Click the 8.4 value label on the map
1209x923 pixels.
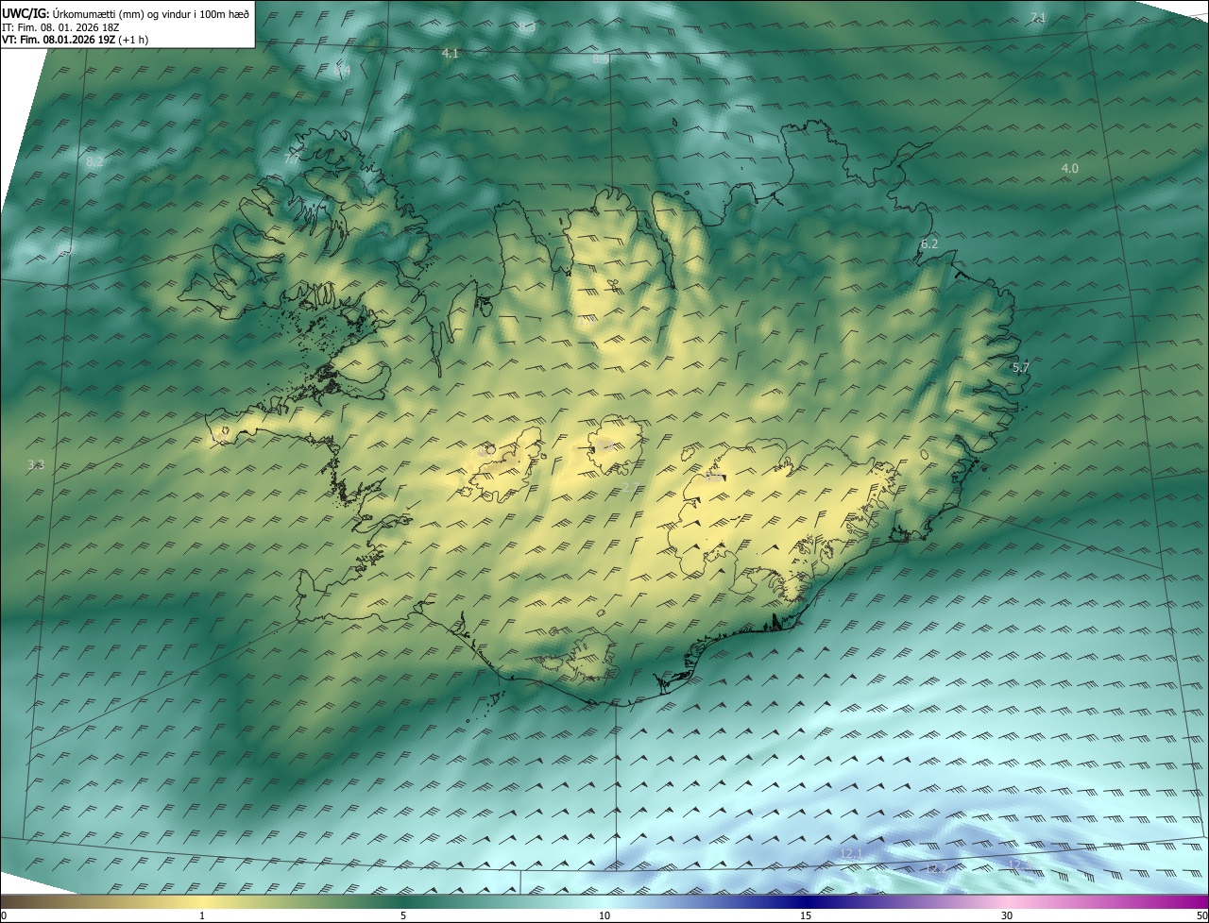[x=343, y=70]
